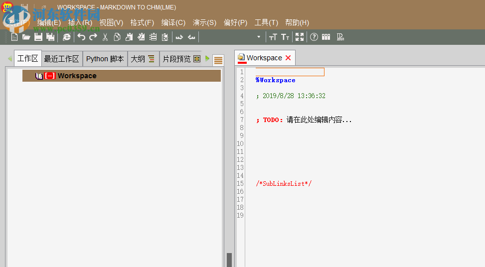Image resolution: width=485 pixels, height=267 pixels.
Task: Preview in browser with the IE icon
Action: click(x=66, y=37)
